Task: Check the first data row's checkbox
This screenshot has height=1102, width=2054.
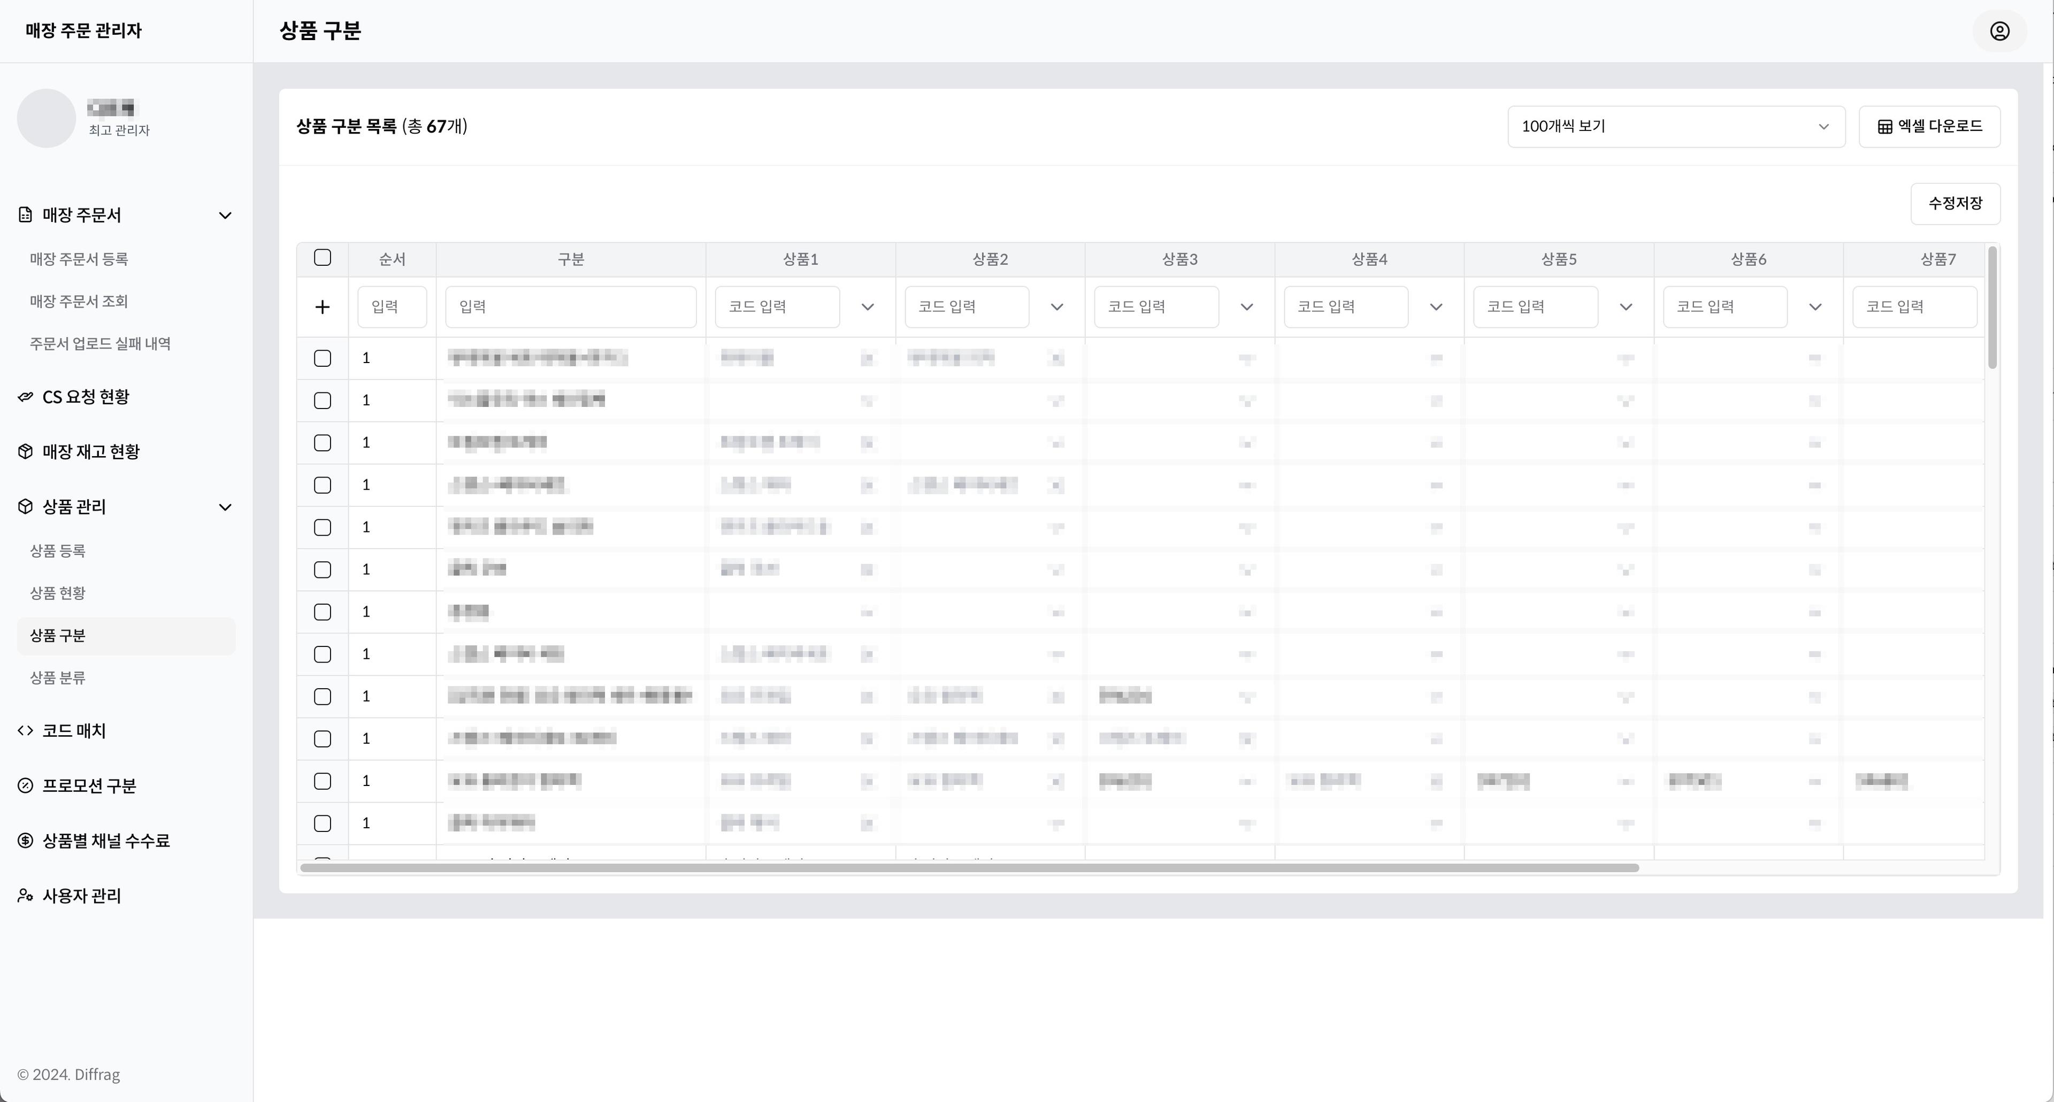Action: [322, 359]
